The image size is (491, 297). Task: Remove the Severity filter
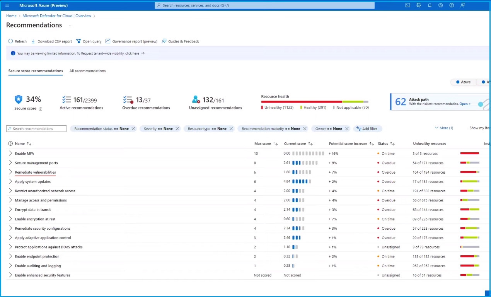(177, 129)
